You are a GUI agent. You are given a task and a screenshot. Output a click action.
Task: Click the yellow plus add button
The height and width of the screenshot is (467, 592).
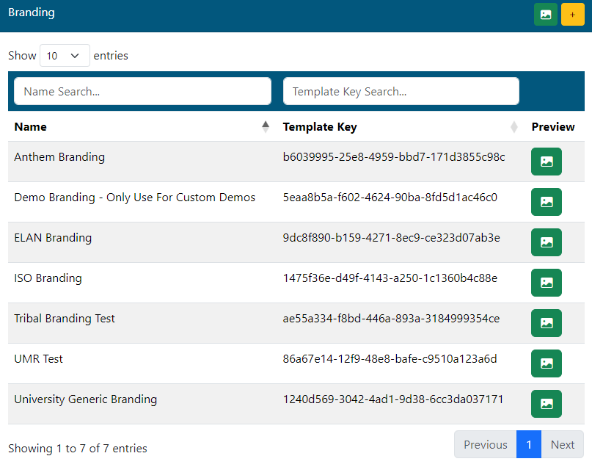coord(572,15)
